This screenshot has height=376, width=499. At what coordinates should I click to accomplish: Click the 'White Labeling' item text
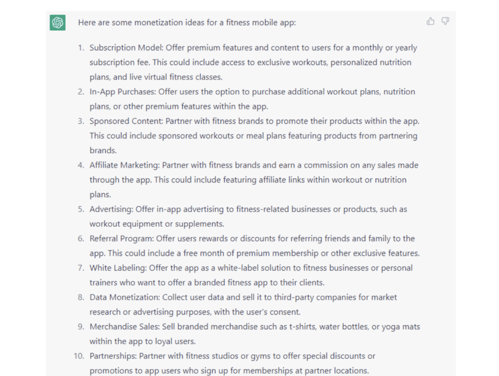pos(118,268)
